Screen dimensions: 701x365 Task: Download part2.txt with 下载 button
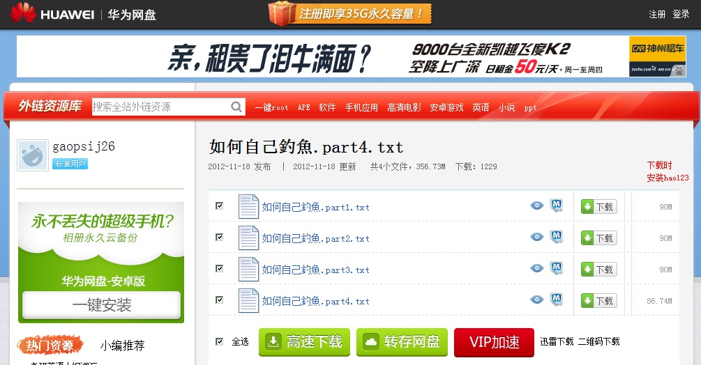coord(598,238)
